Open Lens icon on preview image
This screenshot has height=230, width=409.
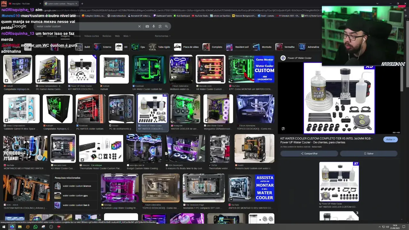(283, 129)
